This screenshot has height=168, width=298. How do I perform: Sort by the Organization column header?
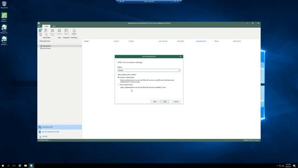[201, 41]
